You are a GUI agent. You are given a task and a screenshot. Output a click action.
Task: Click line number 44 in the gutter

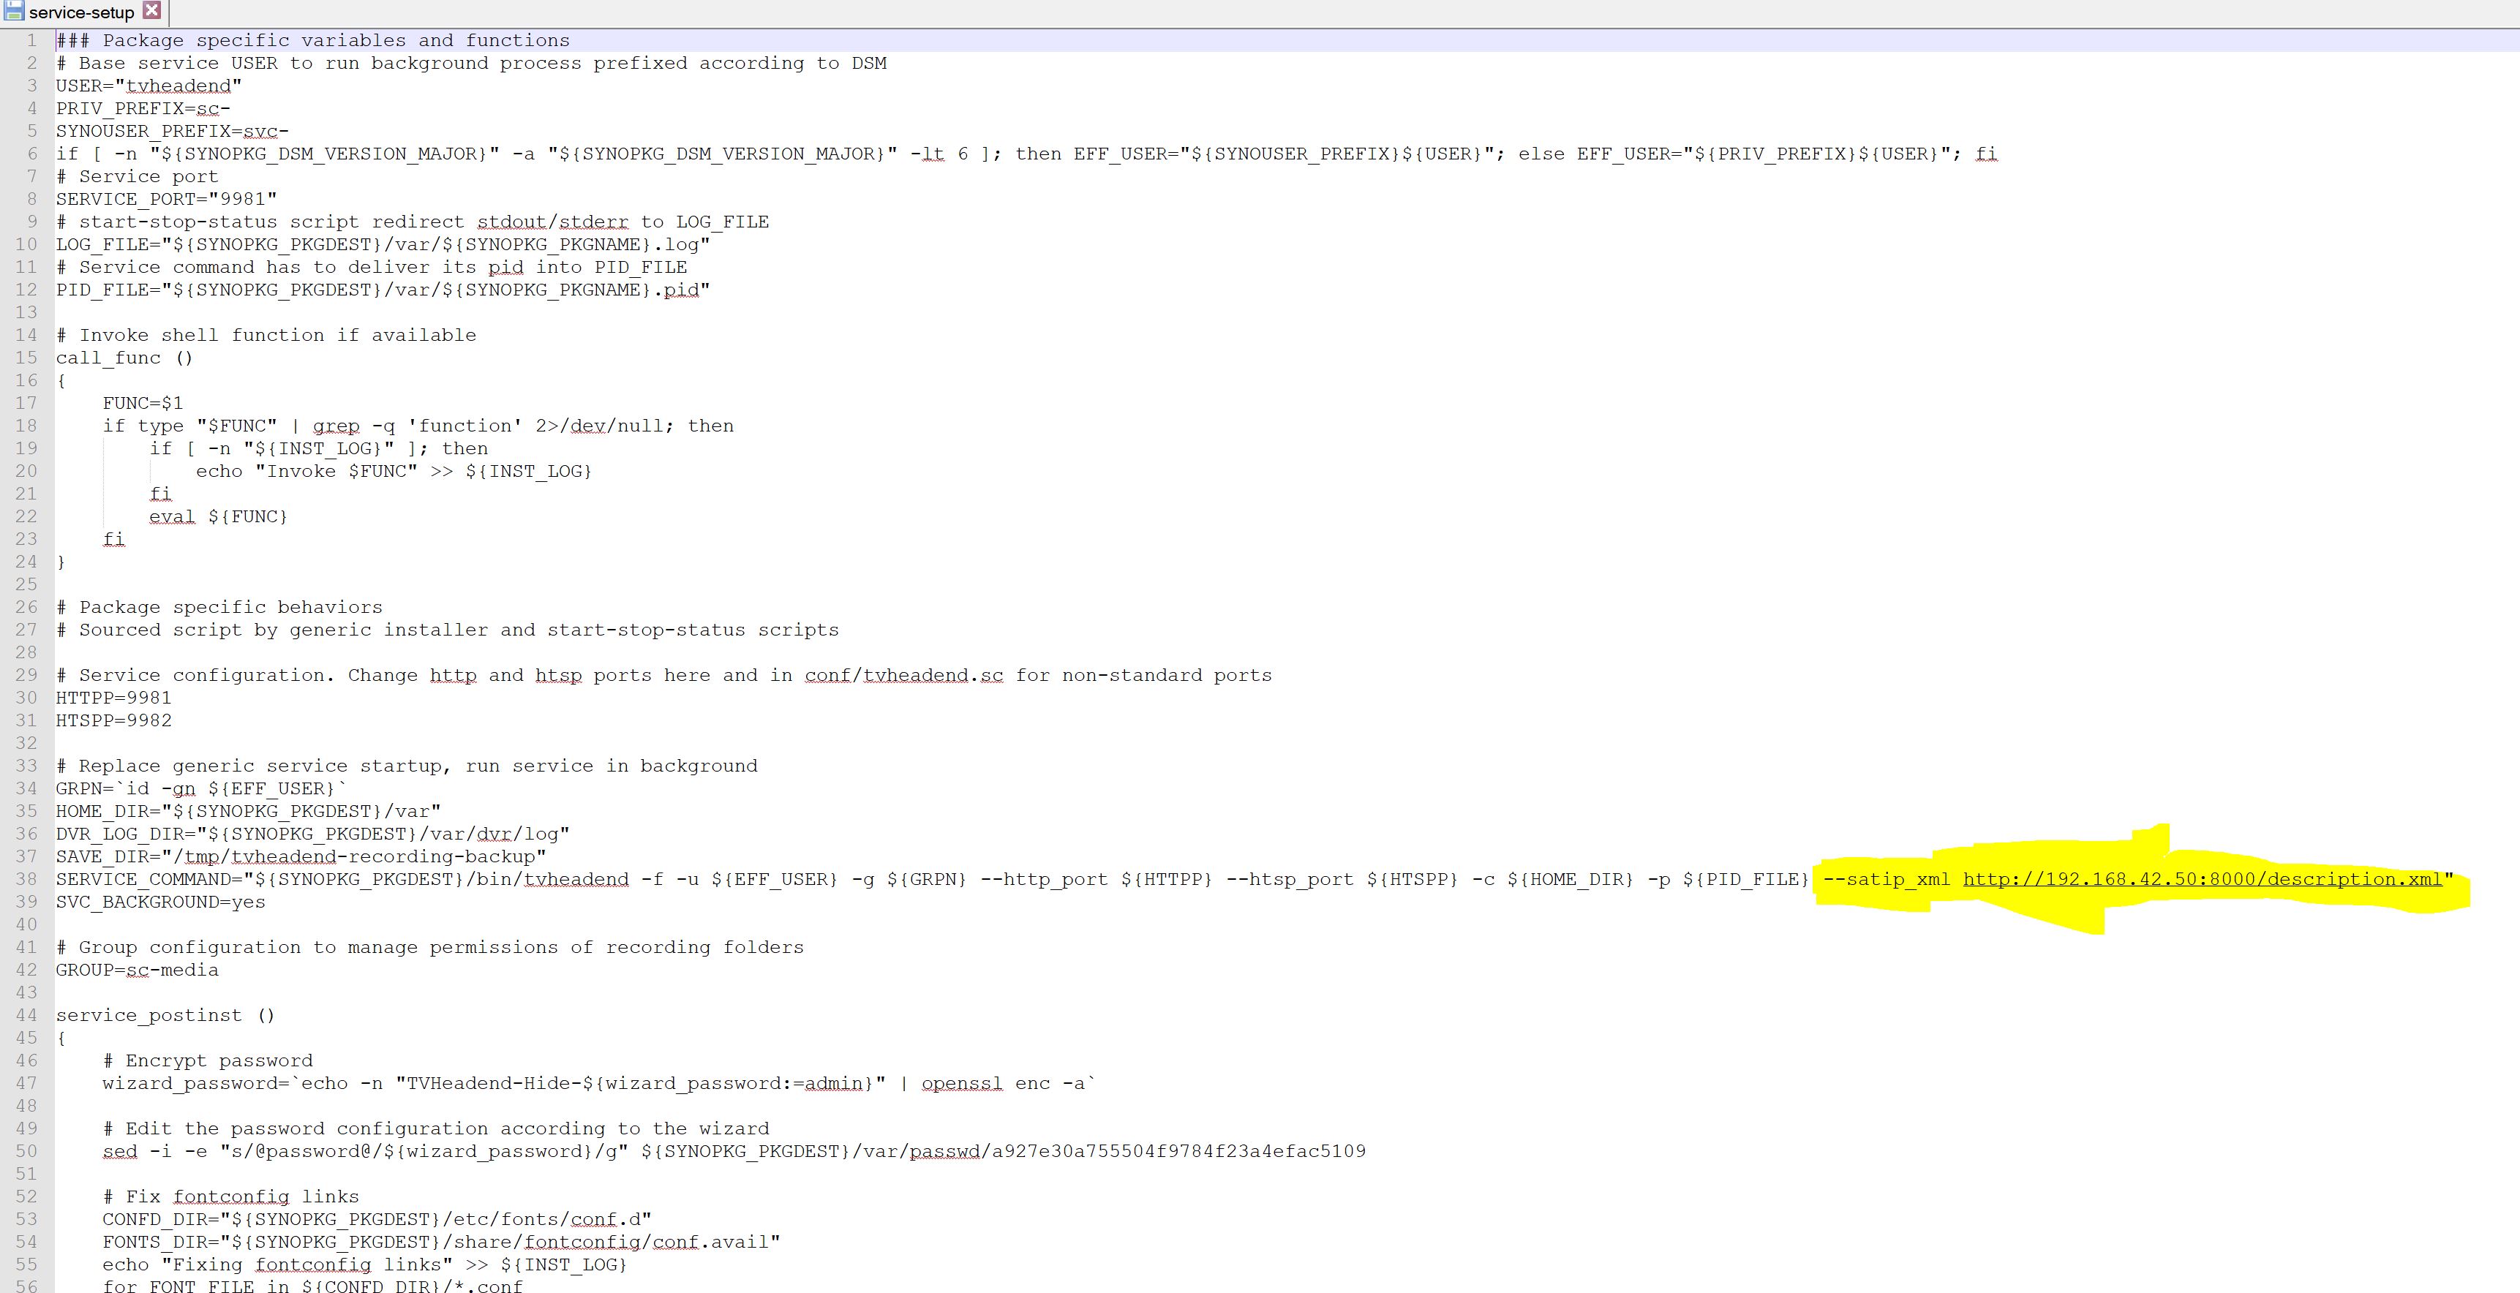pos(26,1015)
